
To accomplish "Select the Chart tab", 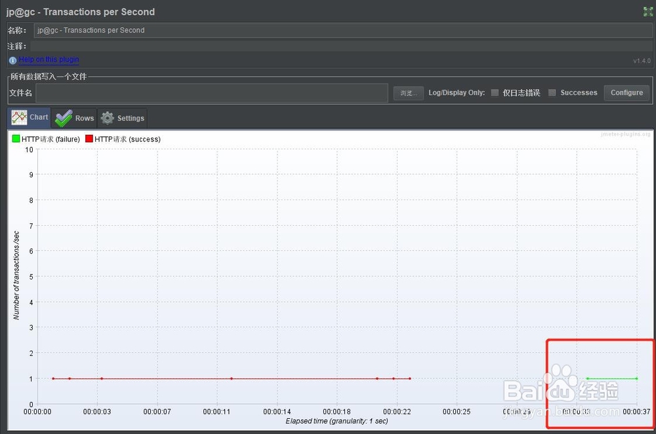I will click(x=30, y=118).
